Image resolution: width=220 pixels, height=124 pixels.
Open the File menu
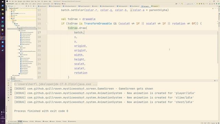click(x=10, y=1)
